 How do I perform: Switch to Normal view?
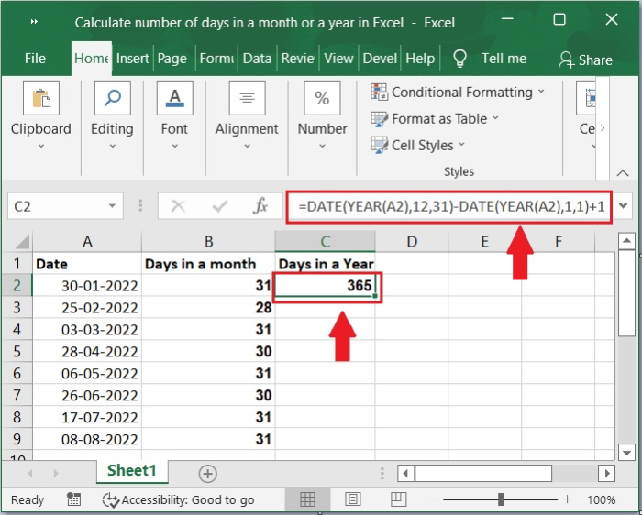[x=307, y=499]
